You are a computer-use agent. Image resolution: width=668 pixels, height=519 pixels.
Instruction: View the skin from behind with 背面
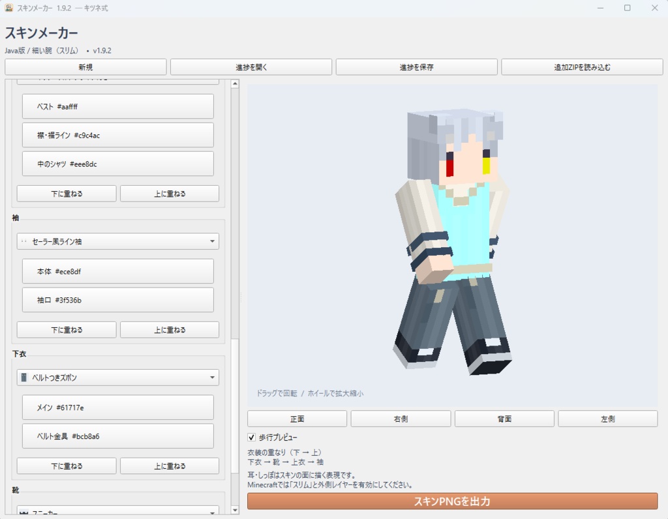click(x=504, y=419)
